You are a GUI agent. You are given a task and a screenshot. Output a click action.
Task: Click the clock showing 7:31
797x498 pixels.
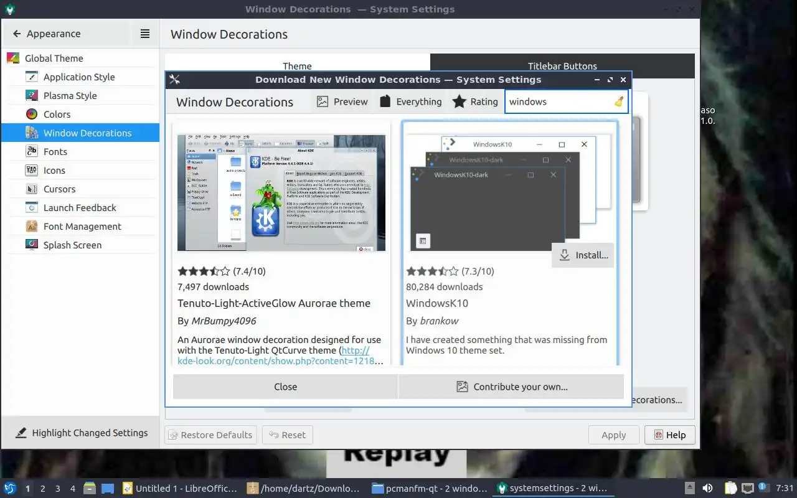[x=785, y=489]
